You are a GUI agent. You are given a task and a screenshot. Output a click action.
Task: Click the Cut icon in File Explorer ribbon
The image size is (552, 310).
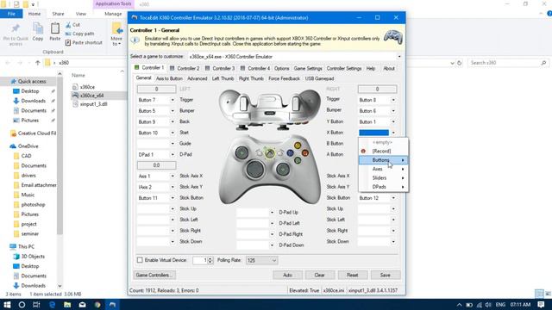[x=68, y=25]
